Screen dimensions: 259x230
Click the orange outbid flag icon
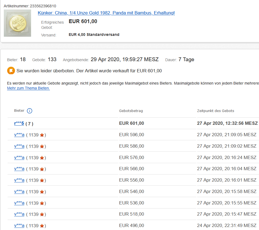click(x=11, y=71)
